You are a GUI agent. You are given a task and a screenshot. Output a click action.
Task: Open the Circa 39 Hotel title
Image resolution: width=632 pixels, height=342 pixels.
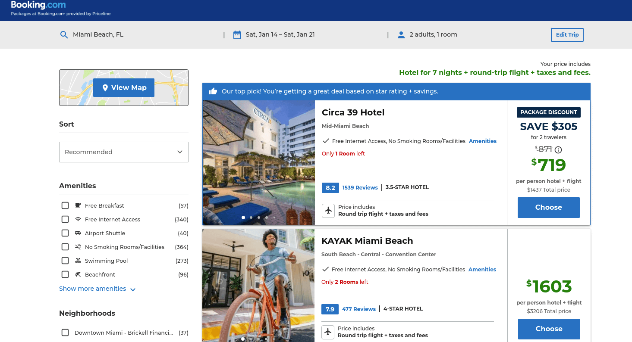[353, 113]
